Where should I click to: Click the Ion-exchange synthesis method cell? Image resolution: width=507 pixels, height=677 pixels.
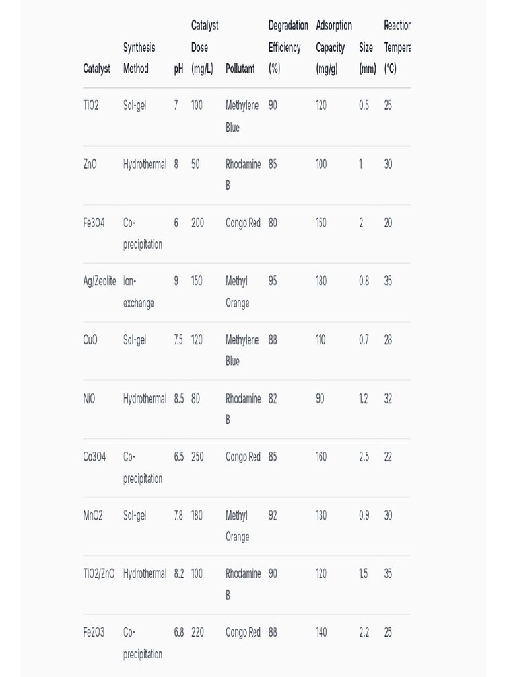point(139,292)
